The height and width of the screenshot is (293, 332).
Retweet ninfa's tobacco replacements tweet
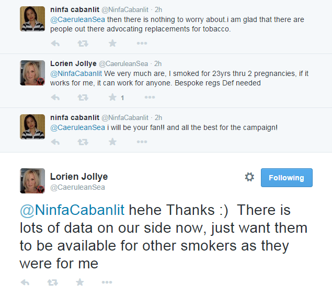[x=83, y=44]
